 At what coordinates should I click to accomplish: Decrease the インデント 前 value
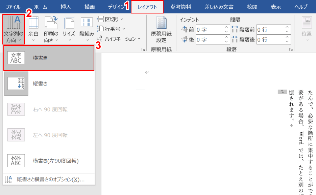point(226,32)
